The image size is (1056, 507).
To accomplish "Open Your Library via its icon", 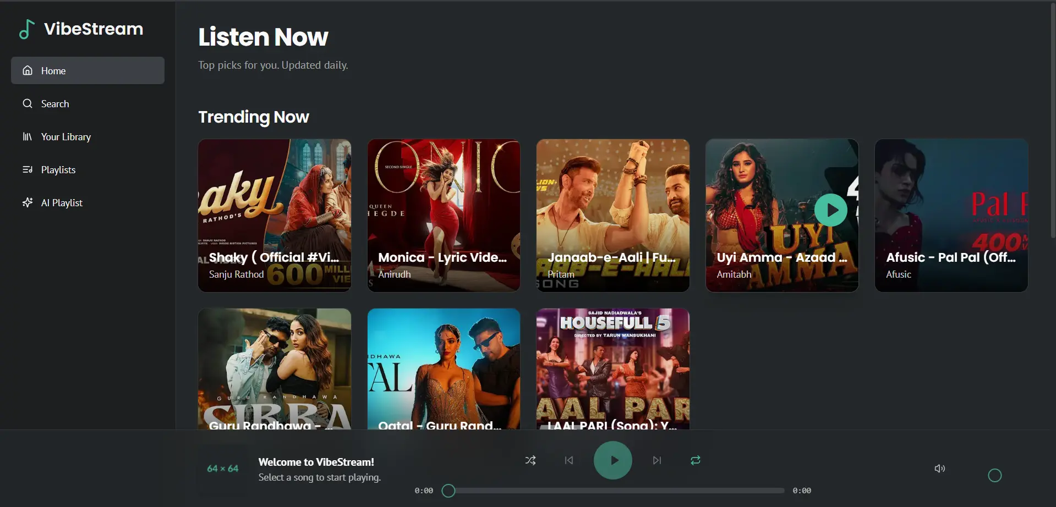I will 28,136.
